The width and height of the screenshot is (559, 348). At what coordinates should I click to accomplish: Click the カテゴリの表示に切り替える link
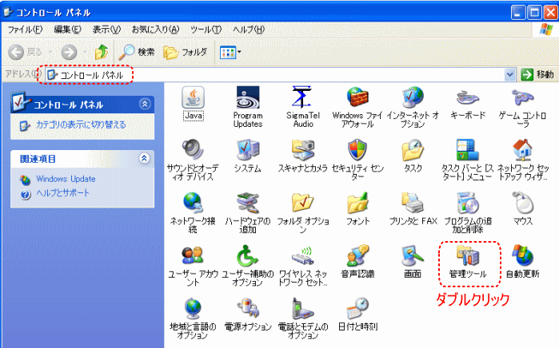[79, 125]
